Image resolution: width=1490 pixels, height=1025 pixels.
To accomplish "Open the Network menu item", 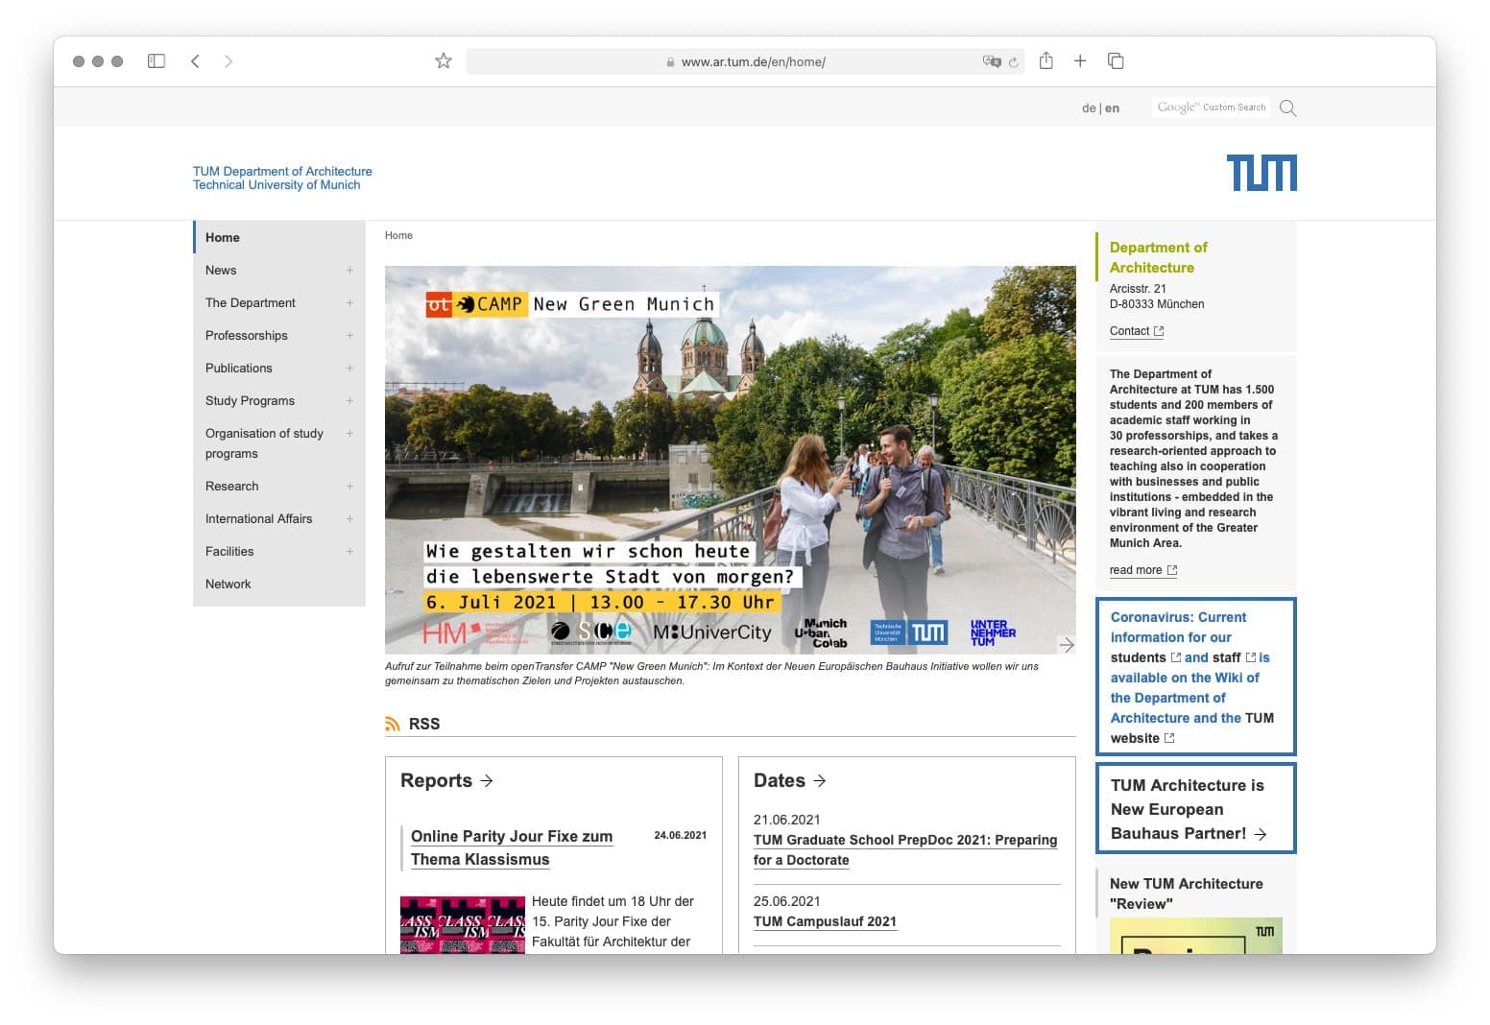I will click(228, 584).
